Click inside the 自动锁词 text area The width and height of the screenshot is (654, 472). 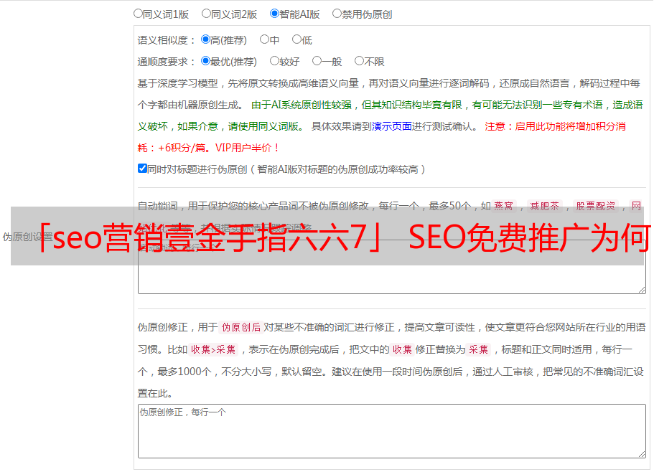coord(392,267)
